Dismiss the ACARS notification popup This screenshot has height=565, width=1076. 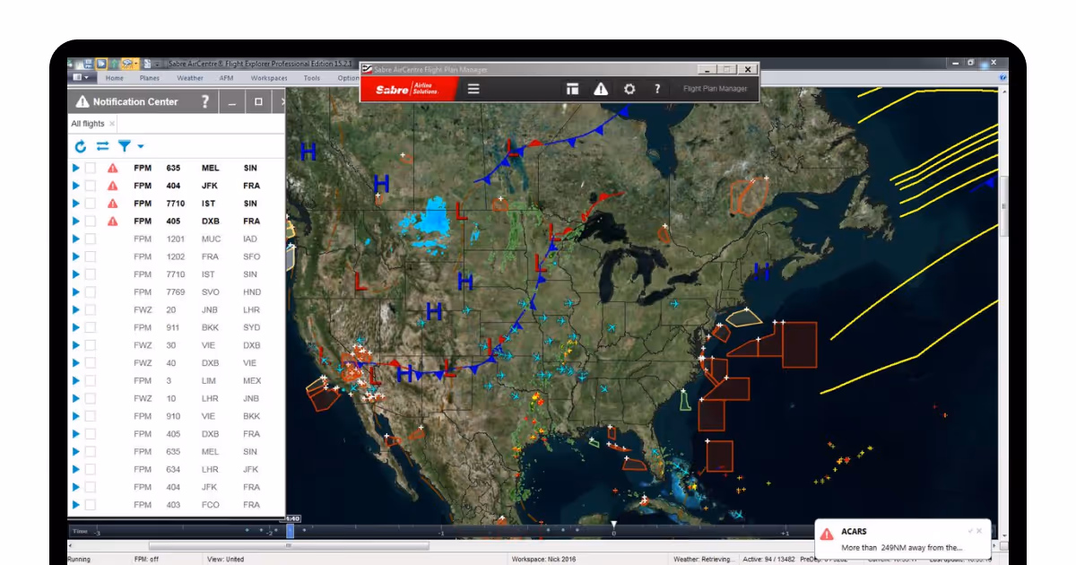coord(979,531)
